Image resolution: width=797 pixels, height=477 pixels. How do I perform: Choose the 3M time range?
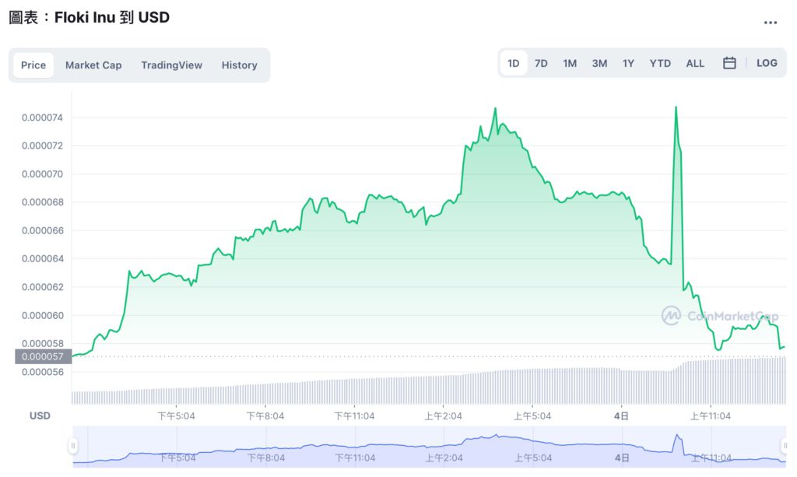point(599,63)
